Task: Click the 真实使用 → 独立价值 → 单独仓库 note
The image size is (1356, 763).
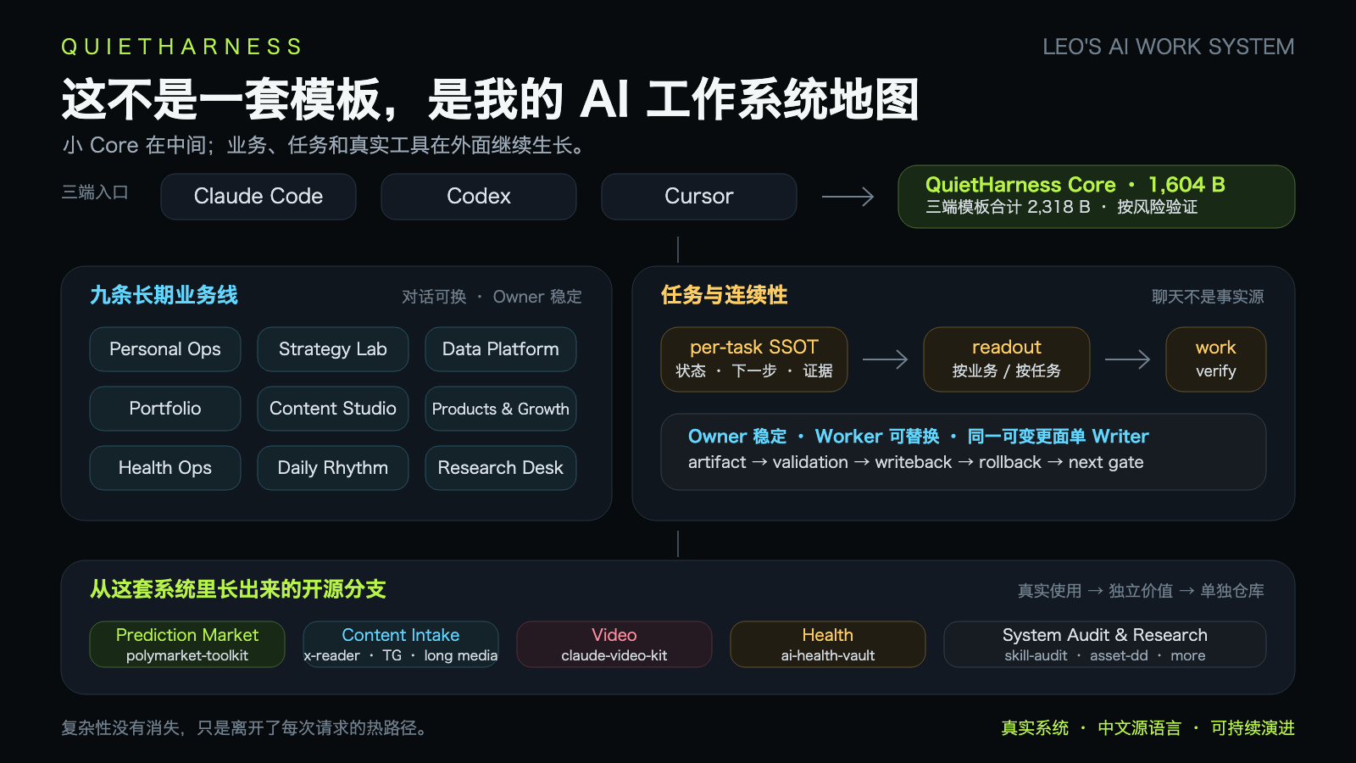Action: coord(1141,591)
